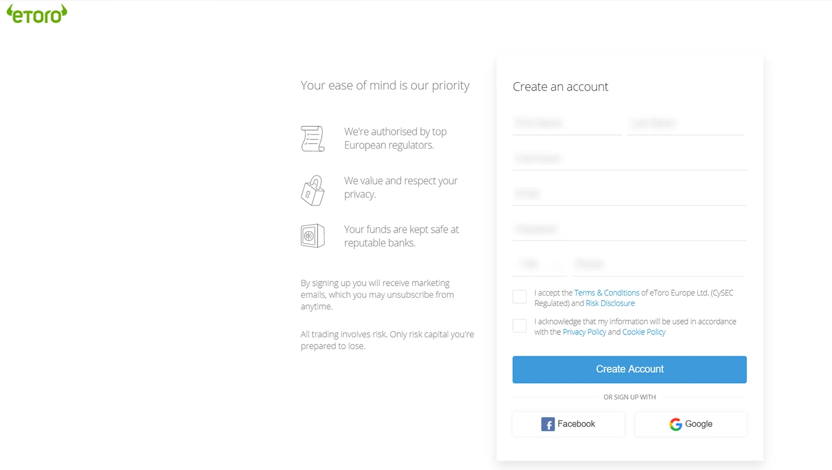Click the bank safe icon
Screen dimensions: 832x470
point(313,236)
